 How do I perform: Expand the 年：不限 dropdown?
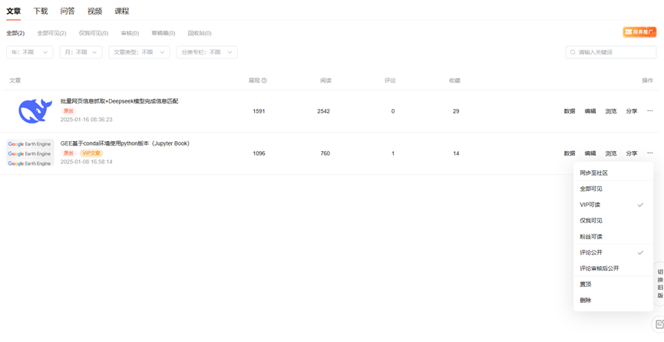[x=30, y=52]
